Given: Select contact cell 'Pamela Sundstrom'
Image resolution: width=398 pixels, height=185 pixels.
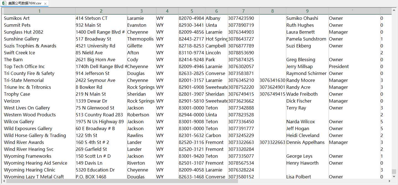Looking at the screenshot, I should [307, 39].
